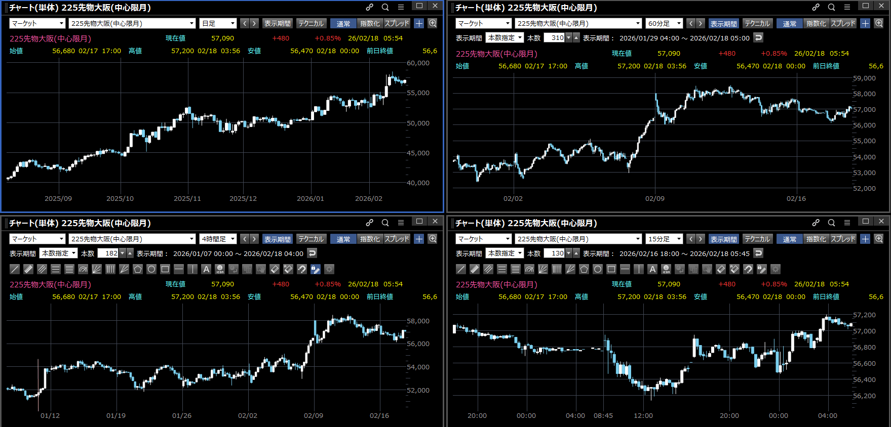Switch 60分足 chart to 指数化 mode
The width and height of the screenshot is (891, 427).
pos(816,23)
